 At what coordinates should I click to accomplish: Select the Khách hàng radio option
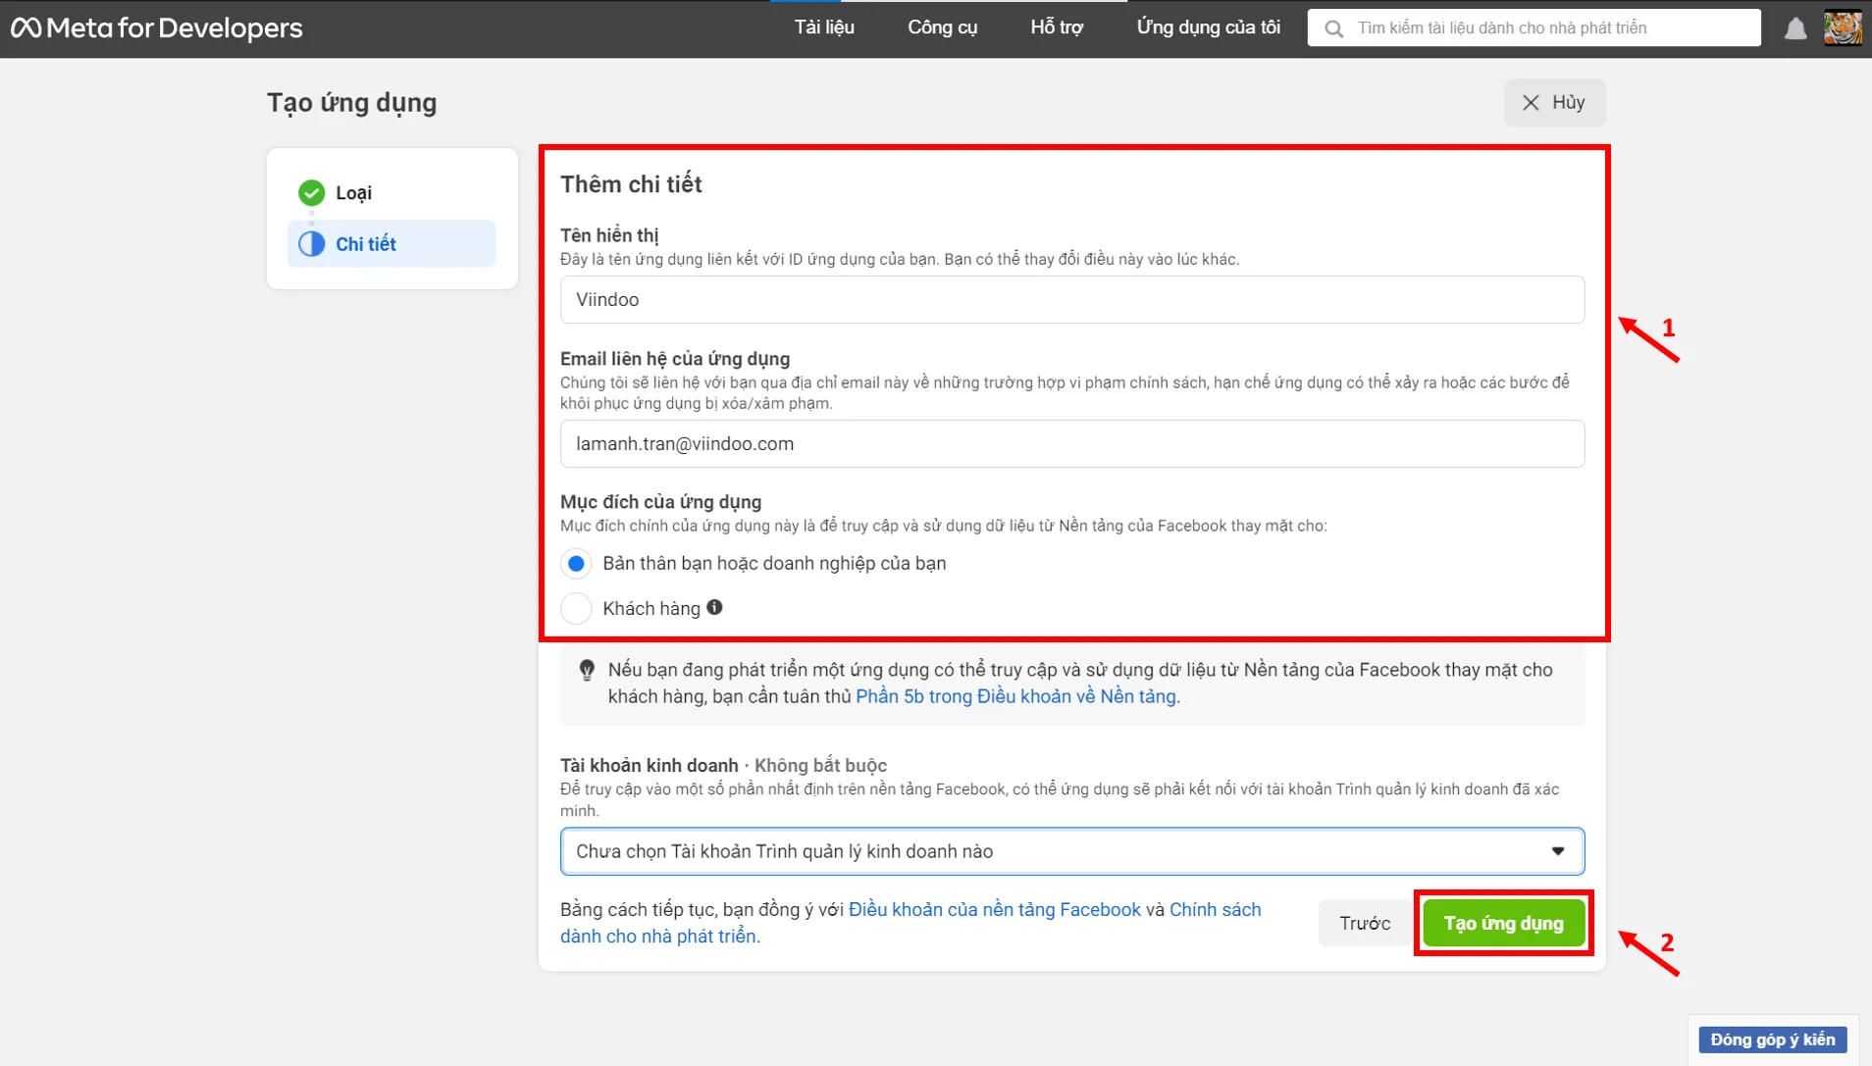576,608
